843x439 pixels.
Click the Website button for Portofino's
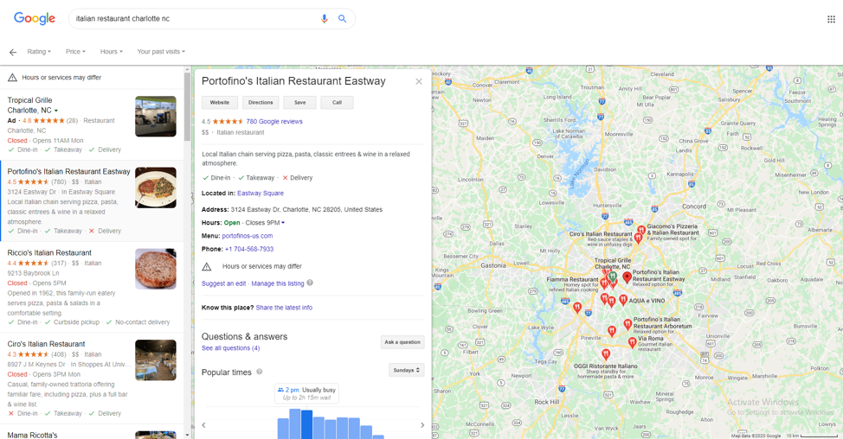220,102
